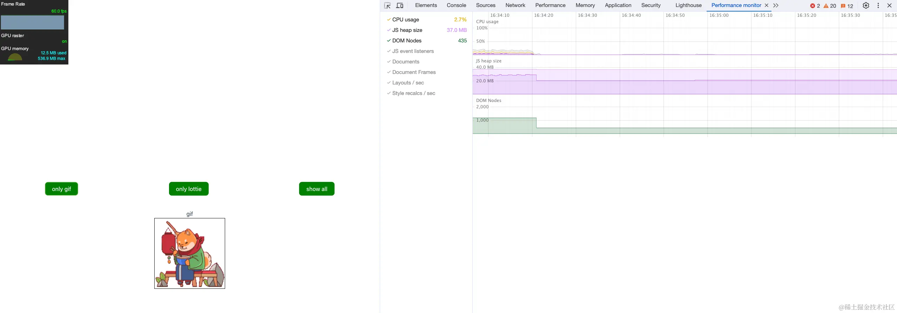Click the 'only lottie' button
The image size is (897, 313).
coord(189,189)
